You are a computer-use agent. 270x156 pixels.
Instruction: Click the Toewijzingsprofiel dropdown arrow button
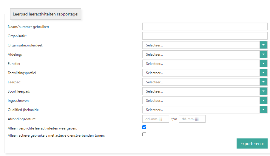click(x=263, y=73)
